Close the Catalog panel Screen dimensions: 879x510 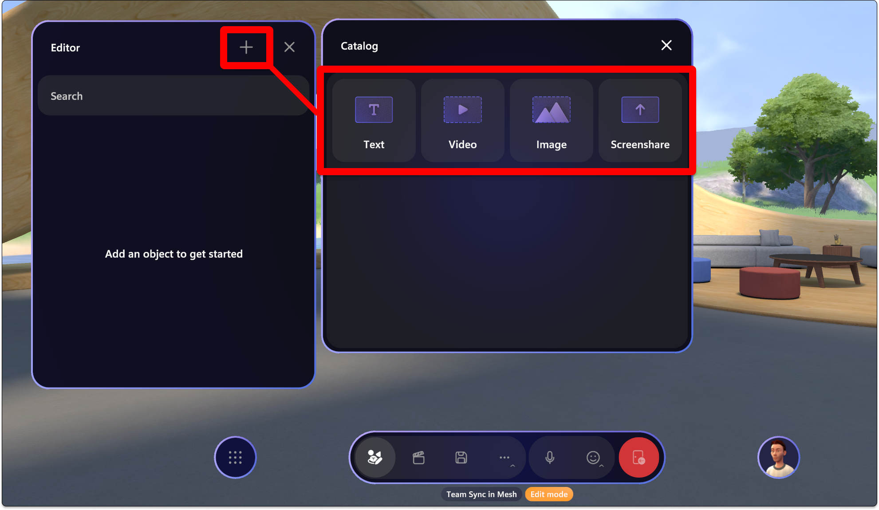[666, 46]
